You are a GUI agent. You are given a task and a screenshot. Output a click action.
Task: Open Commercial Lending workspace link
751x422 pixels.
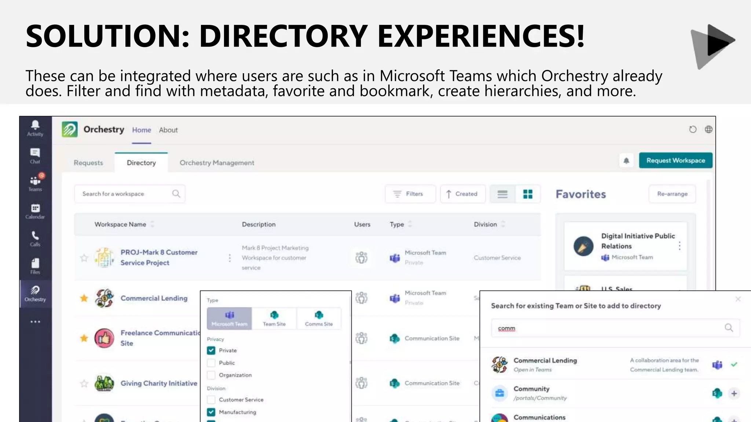point(154,298)
